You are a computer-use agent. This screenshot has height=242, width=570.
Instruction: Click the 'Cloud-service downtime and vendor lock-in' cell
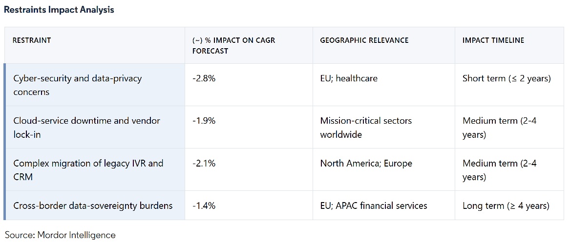(86, 127)
